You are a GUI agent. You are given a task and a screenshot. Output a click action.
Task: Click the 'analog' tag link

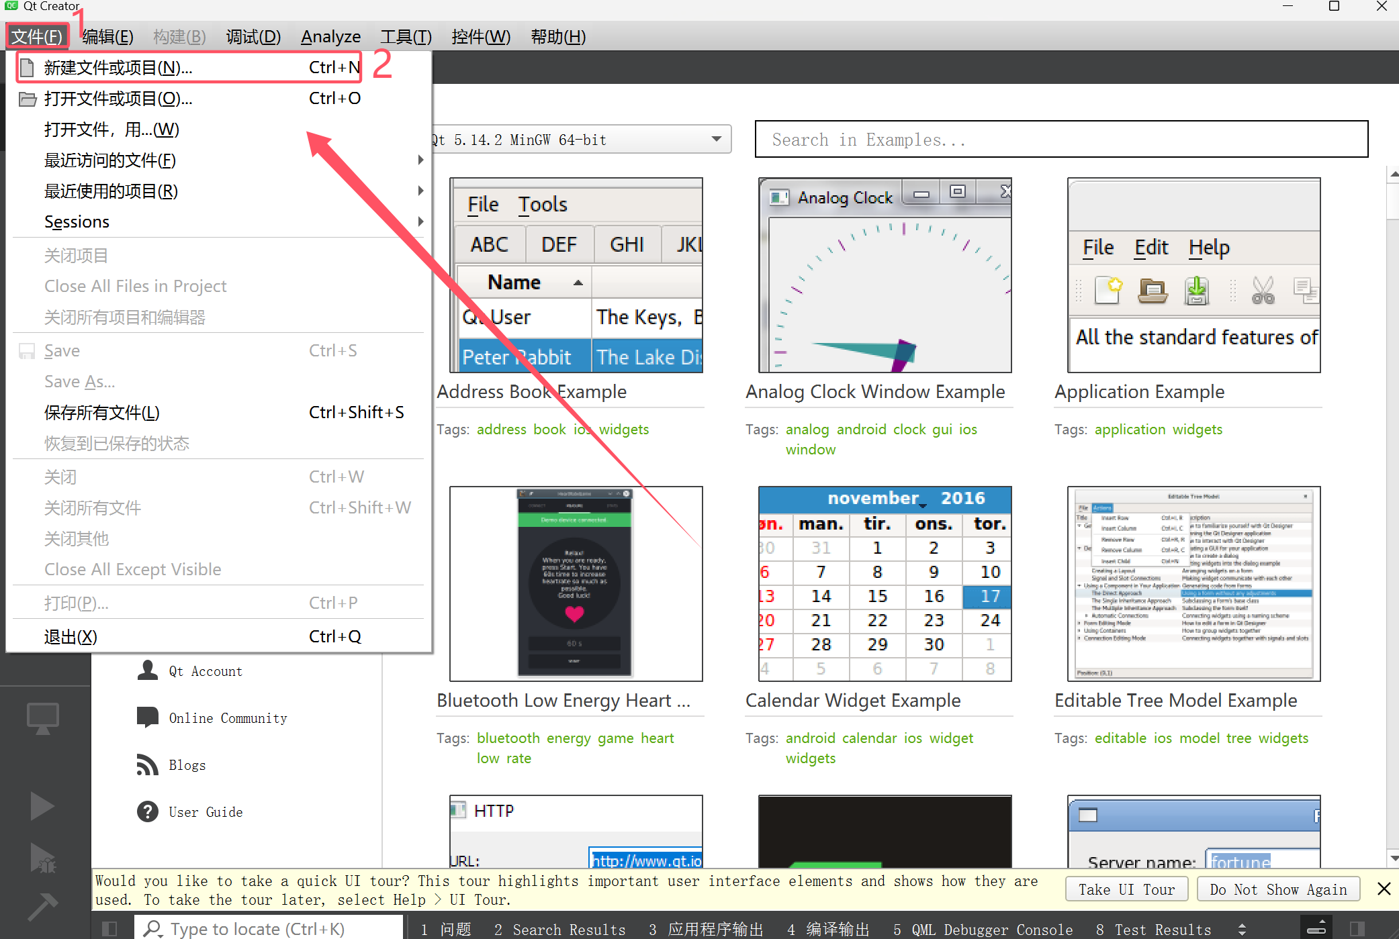point(807,430)
